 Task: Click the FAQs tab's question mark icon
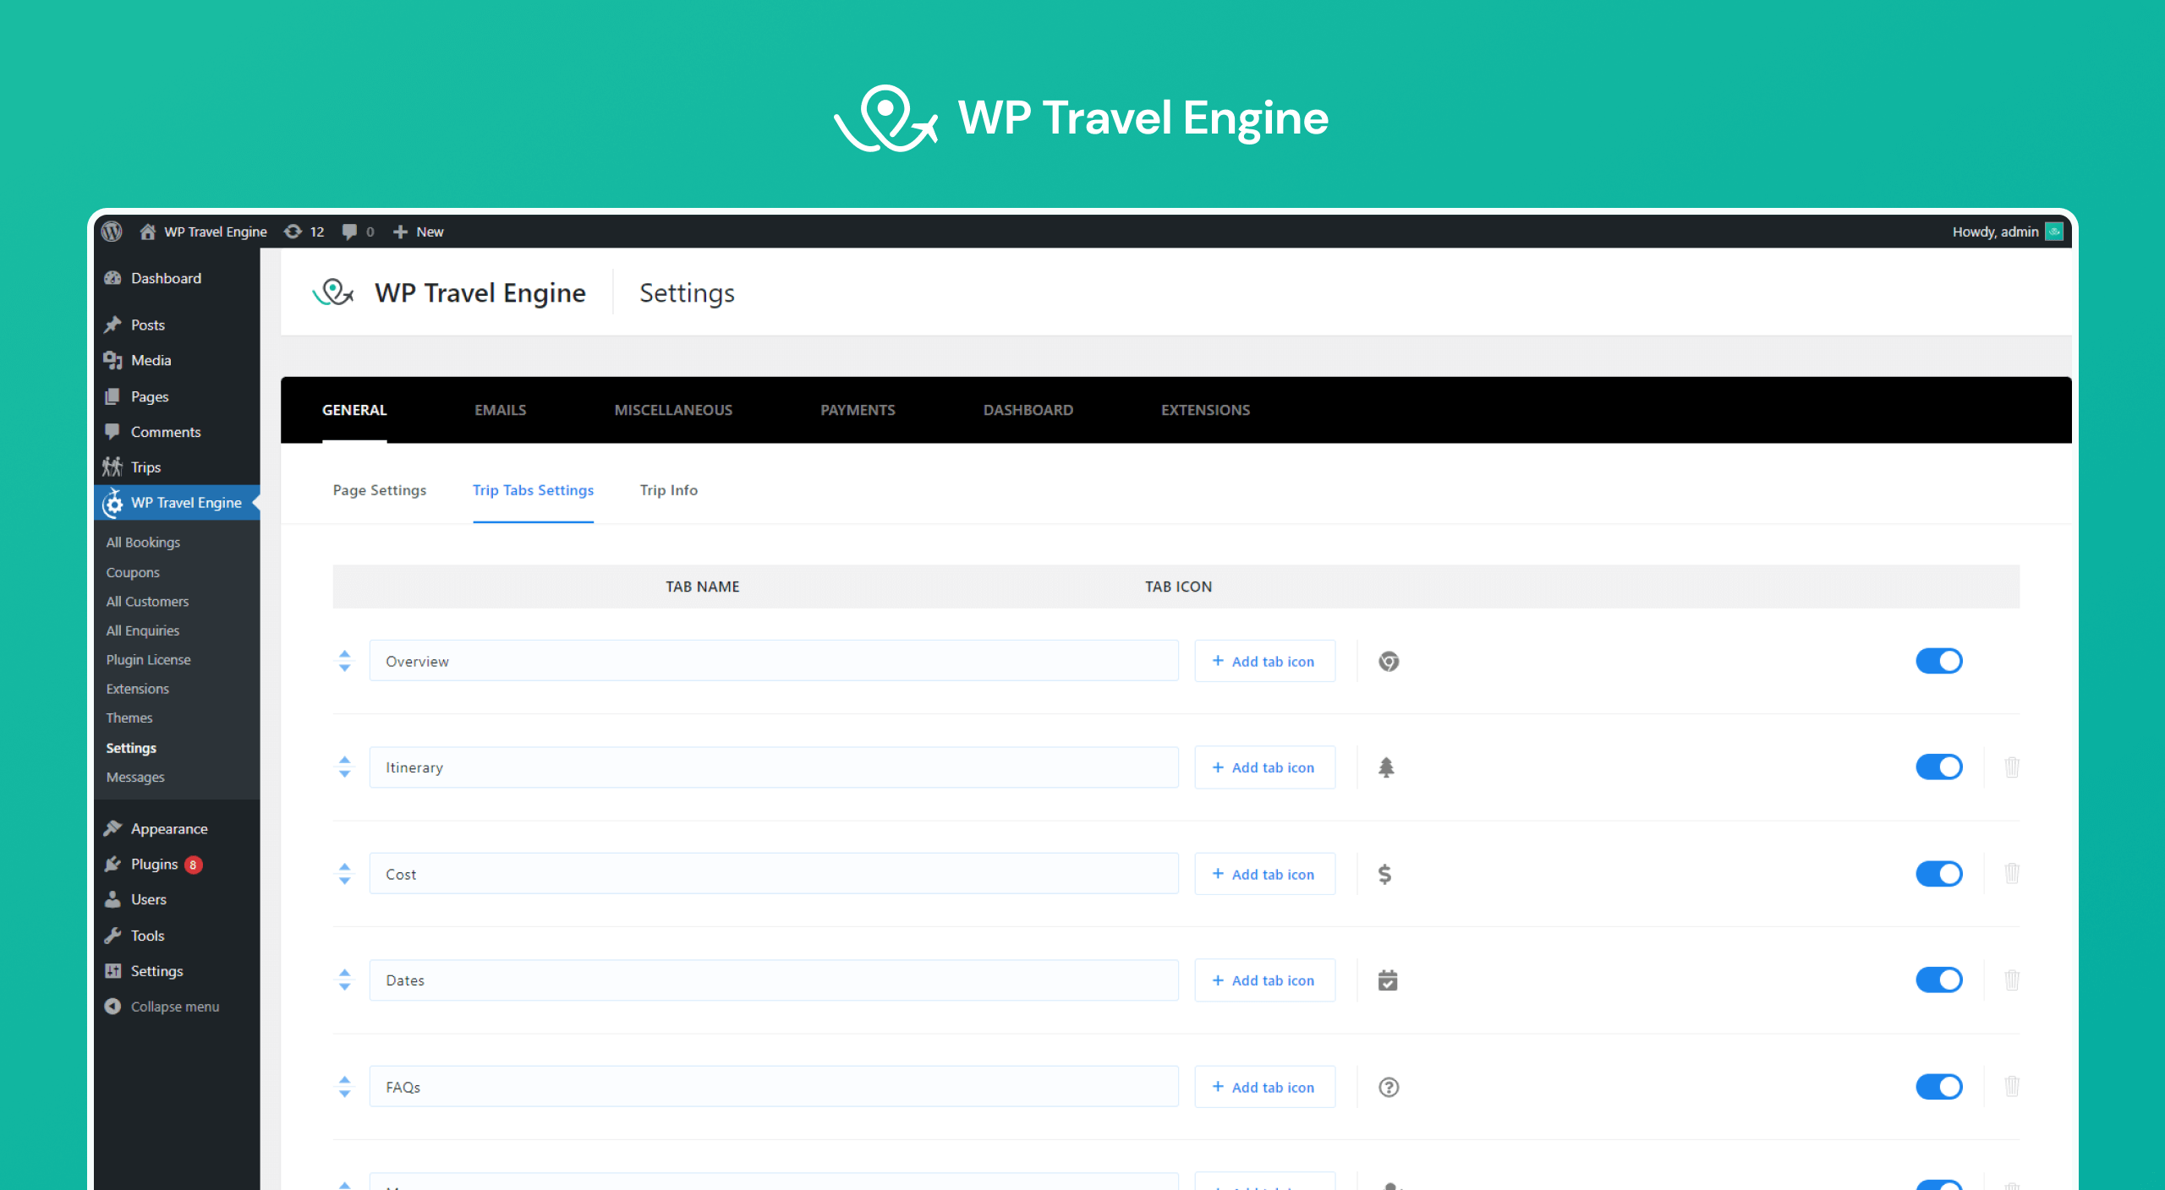click(x=1389, y=1087)
